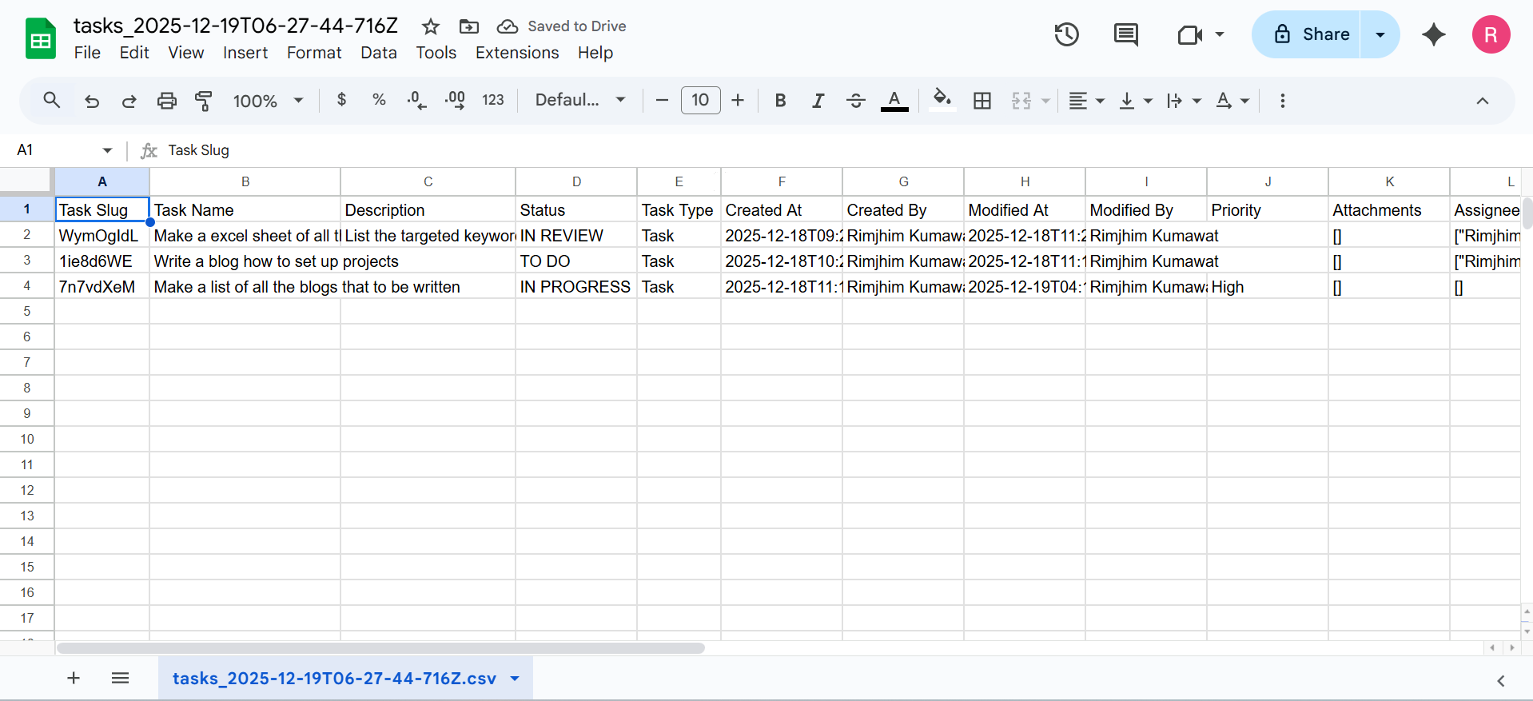Hide the menus with the up chevron
This screenshot has height=701, width=1533.
(1483, 101)
